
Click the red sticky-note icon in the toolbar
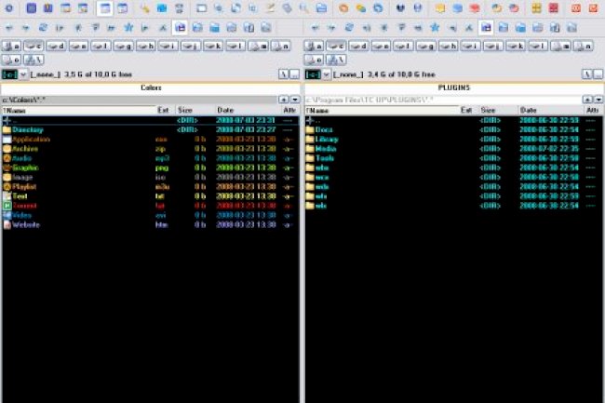tap(475, 8)
